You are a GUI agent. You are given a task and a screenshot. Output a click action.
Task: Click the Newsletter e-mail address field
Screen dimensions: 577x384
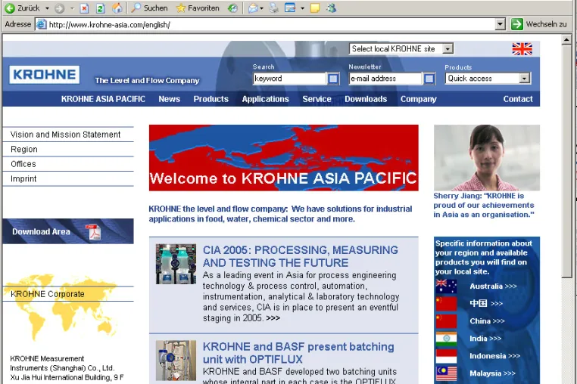tap(385, 79)
